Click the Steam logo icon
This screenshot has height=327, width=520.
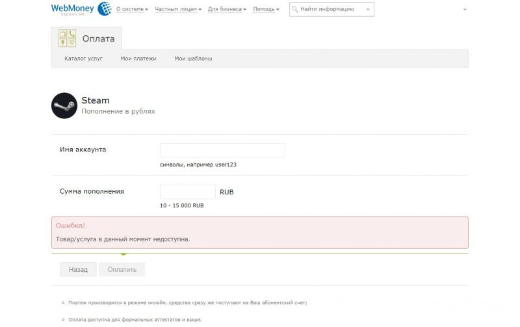64,105
